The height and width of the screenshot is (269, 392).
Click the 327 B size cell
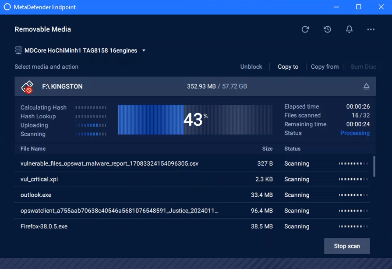[265, 163]
